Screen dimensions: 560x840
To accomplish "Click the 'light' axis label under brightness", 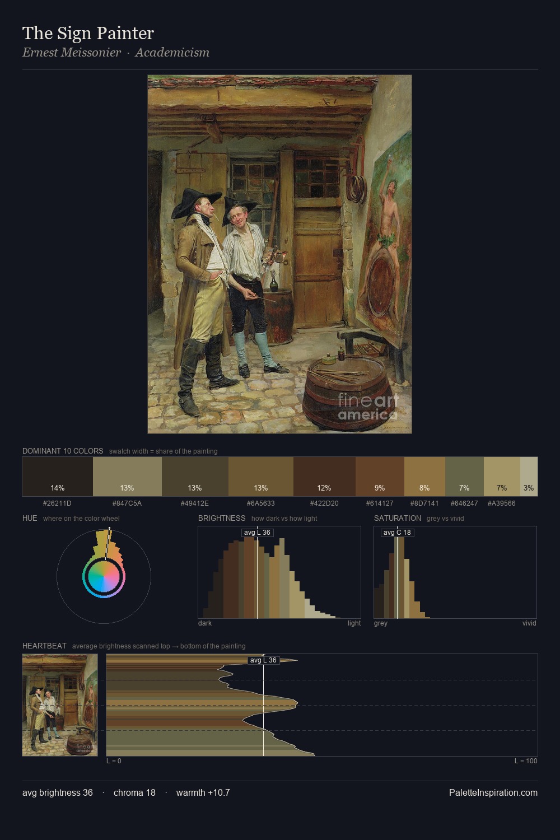I will [354, 623].
